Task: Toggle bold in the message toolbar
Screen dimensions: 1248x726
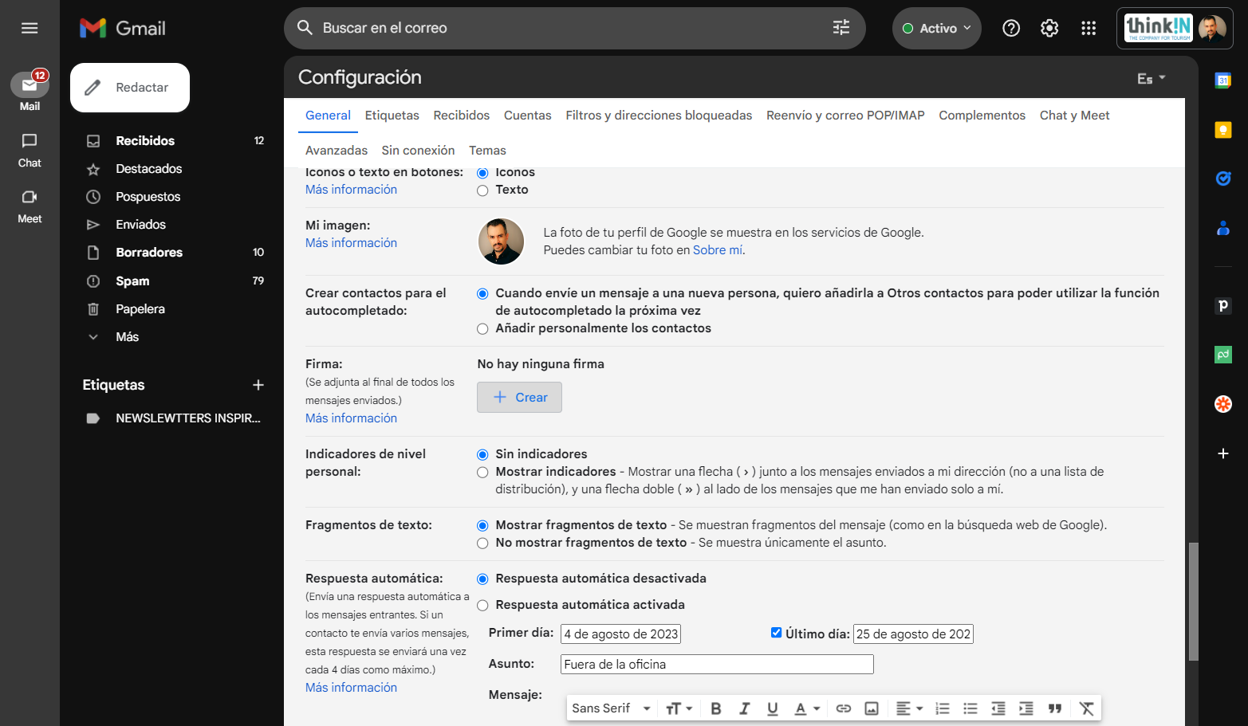Action: tap(716, 708)
